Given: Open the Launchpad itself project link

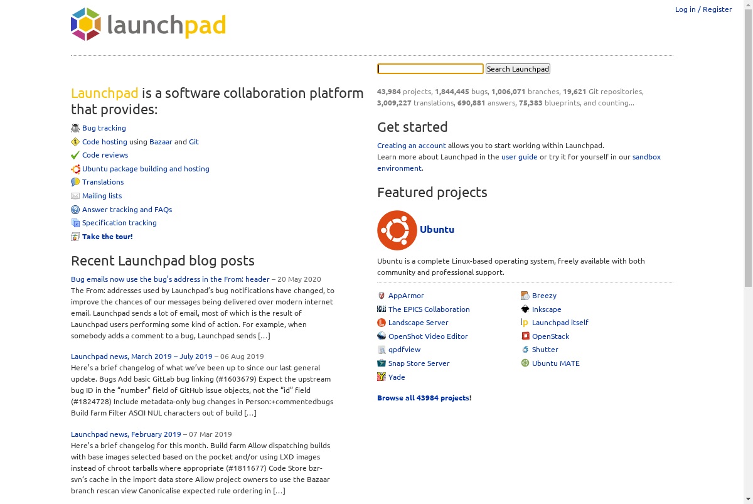Looking at the screenshot, I should (x=560, y=323).
